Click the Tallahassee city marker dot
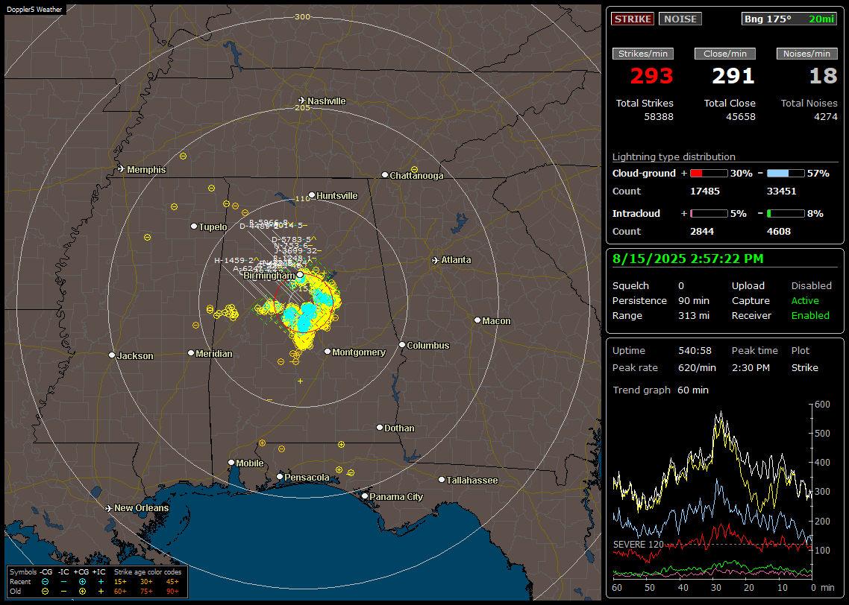This screenshot has width=849, height=605. tap(442, 480)
